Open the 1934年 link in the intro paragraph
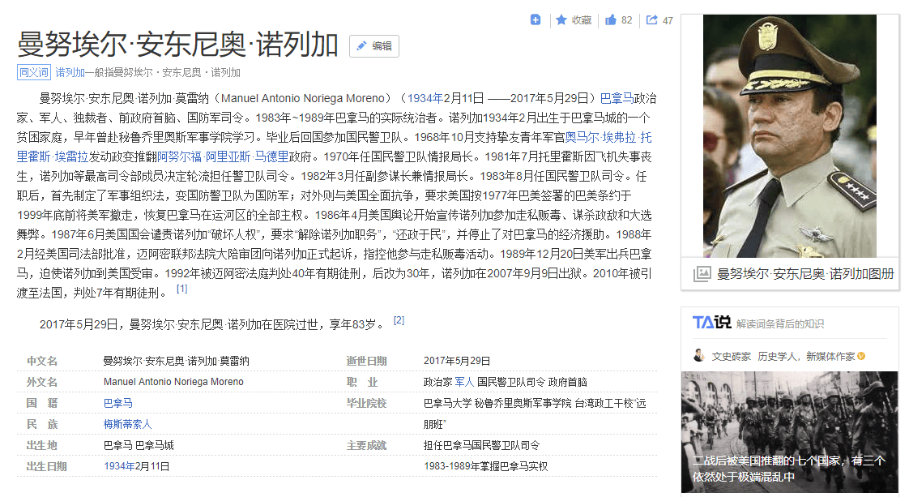This screenshot has width=909, height=497. click(x=425, y=98)
